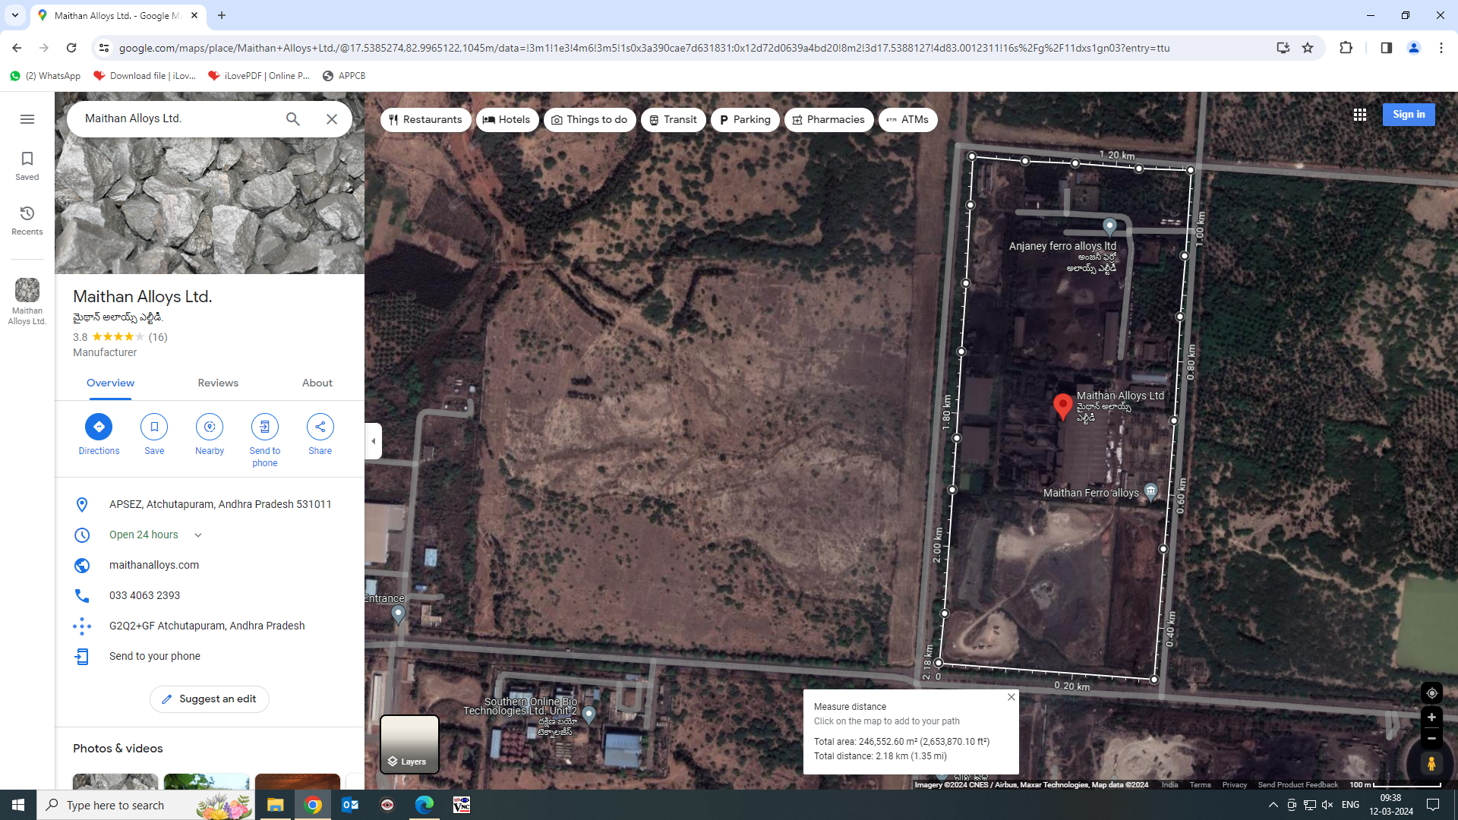Bookmark this page star icon
The width and height of the screenshot is (1458, 820).
(1308, 48)
